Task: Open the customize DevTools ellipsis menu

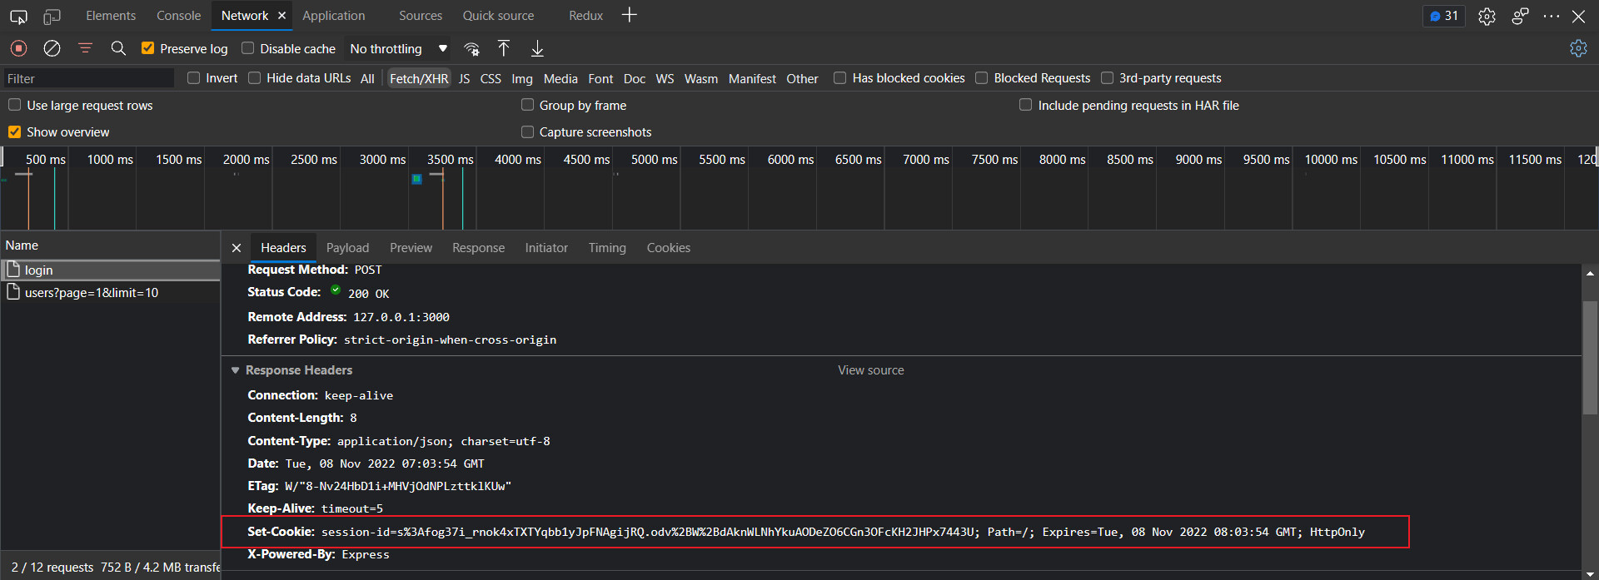Action: point(1551,16)
